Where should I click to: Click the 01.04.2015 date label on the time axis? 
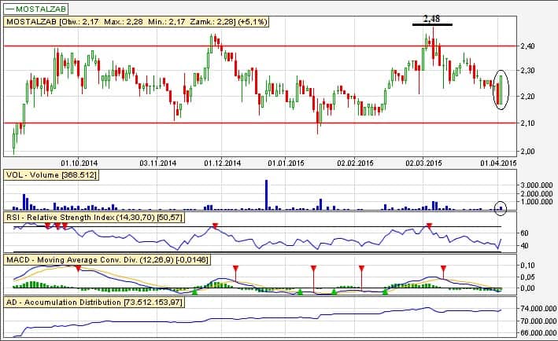point(498,163)
